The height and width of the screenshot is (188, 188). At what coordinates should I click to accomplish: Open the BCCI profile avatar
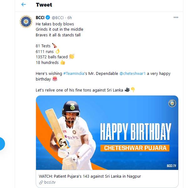(x=26, y=21)
